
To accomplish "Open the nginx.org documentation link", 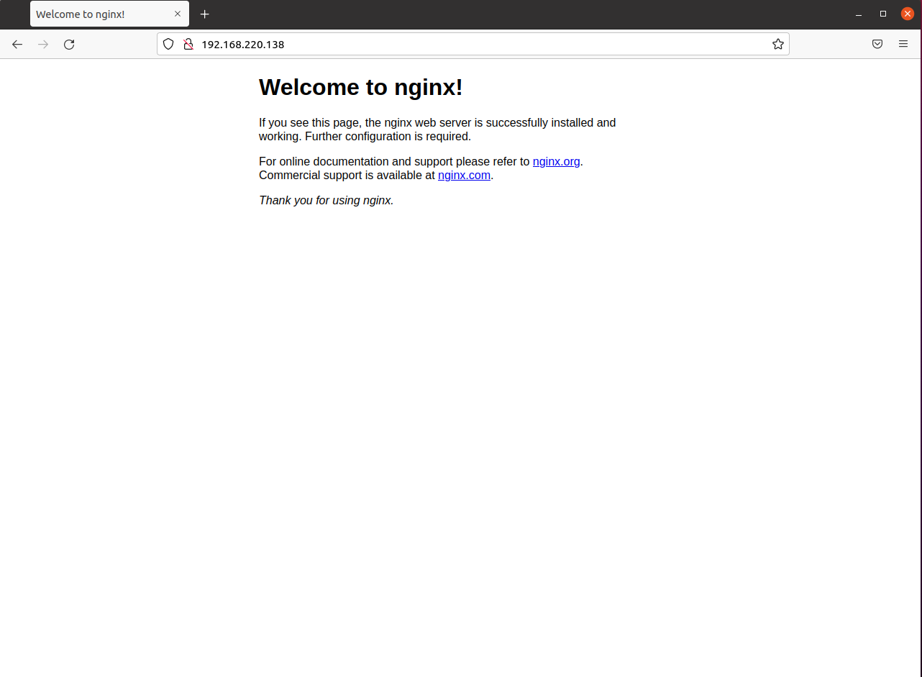I will coord(555,161).
